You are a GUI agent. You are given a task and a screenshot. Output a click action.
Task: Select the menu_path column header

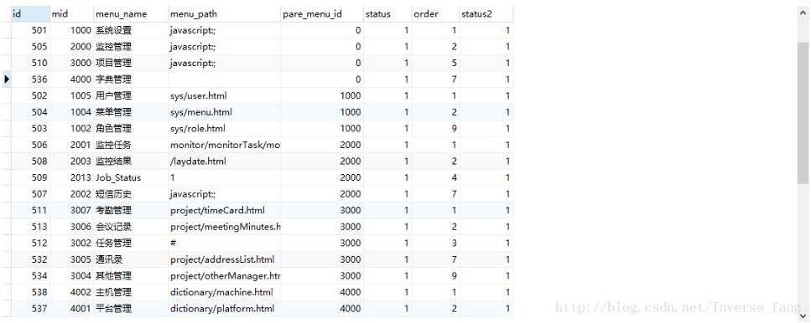(225, 14)
